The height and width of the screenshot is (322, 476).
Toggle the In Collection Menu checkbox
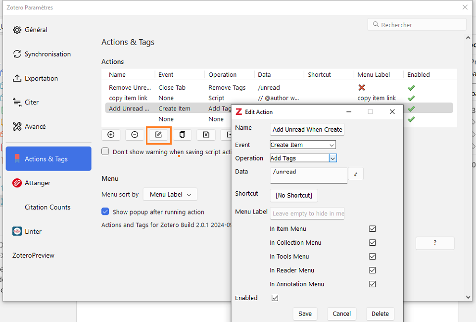373,243
